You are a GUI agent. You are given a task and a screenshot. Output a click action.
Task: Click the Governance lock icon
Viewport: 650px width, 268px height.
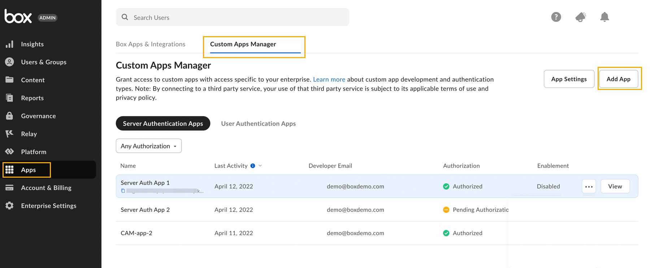click(x=10, y=116)
